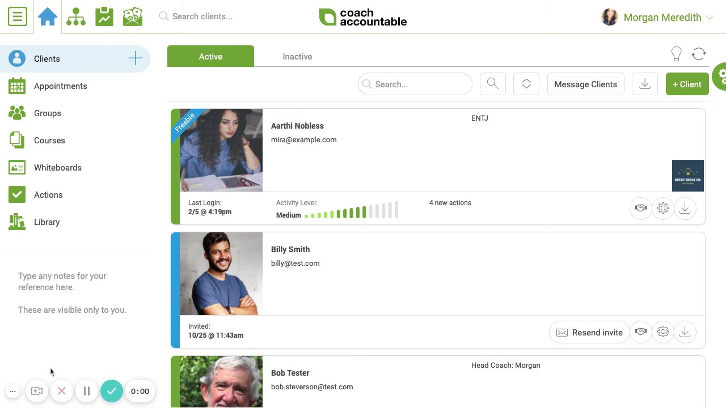Click Aarthi Nobless handshake icon

(641, 209)
